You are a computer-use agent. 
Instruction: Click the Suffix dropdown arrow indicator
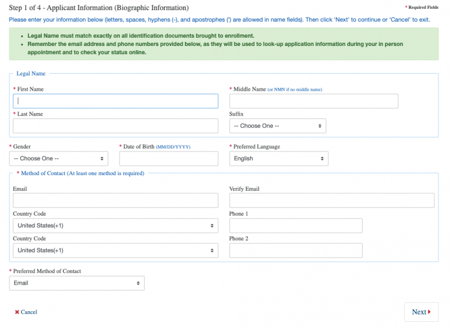pos(320,126)
